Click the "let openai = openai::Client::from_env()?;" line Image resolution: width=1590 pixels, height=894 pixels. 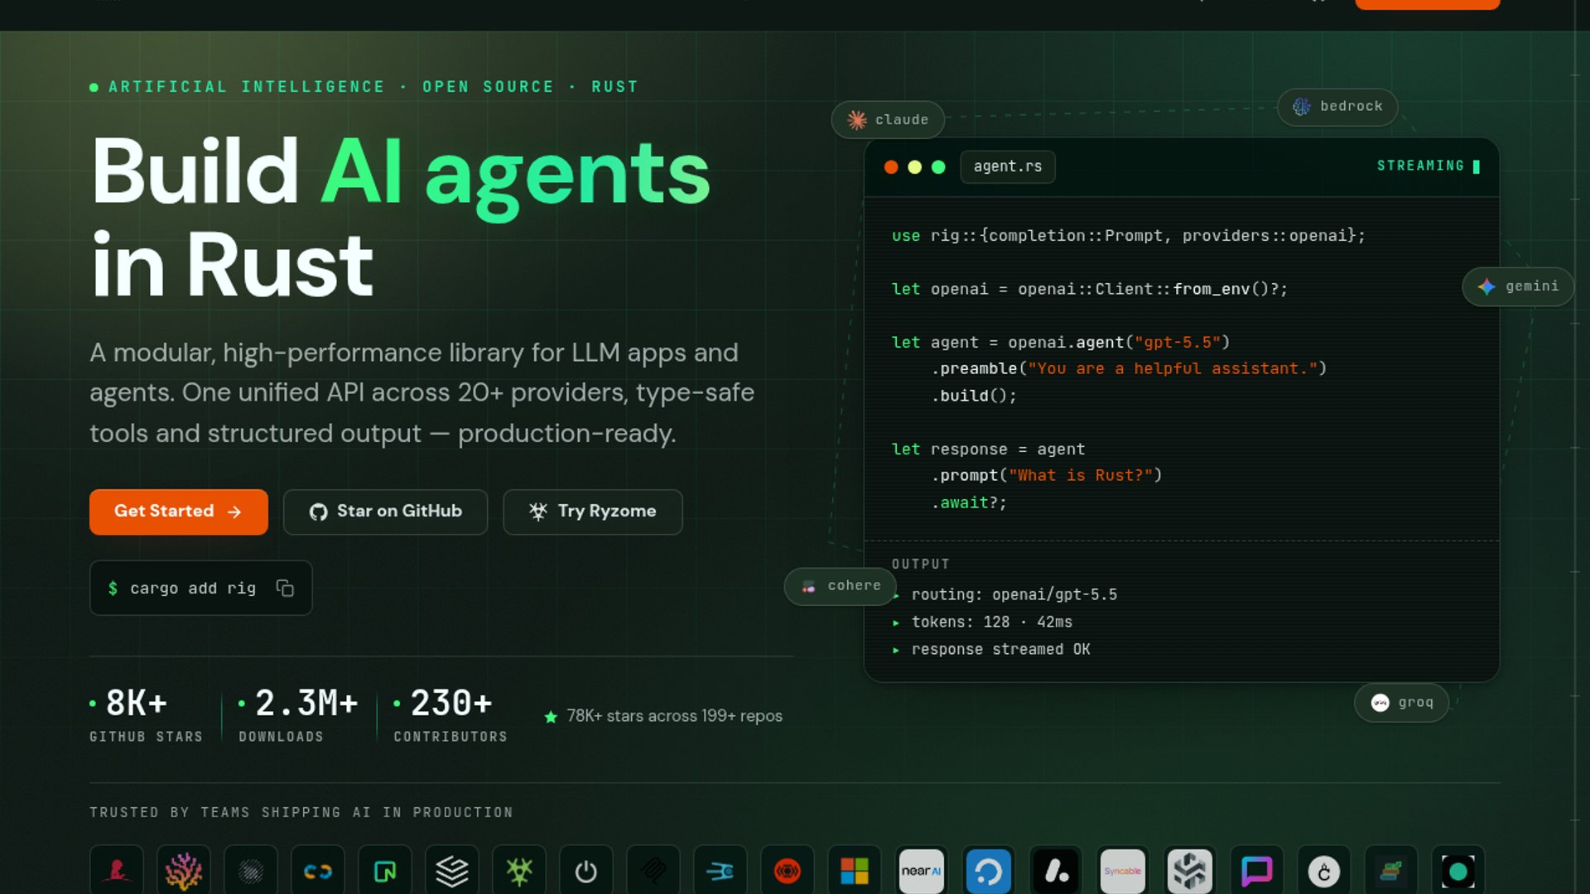coord(1090,290)
